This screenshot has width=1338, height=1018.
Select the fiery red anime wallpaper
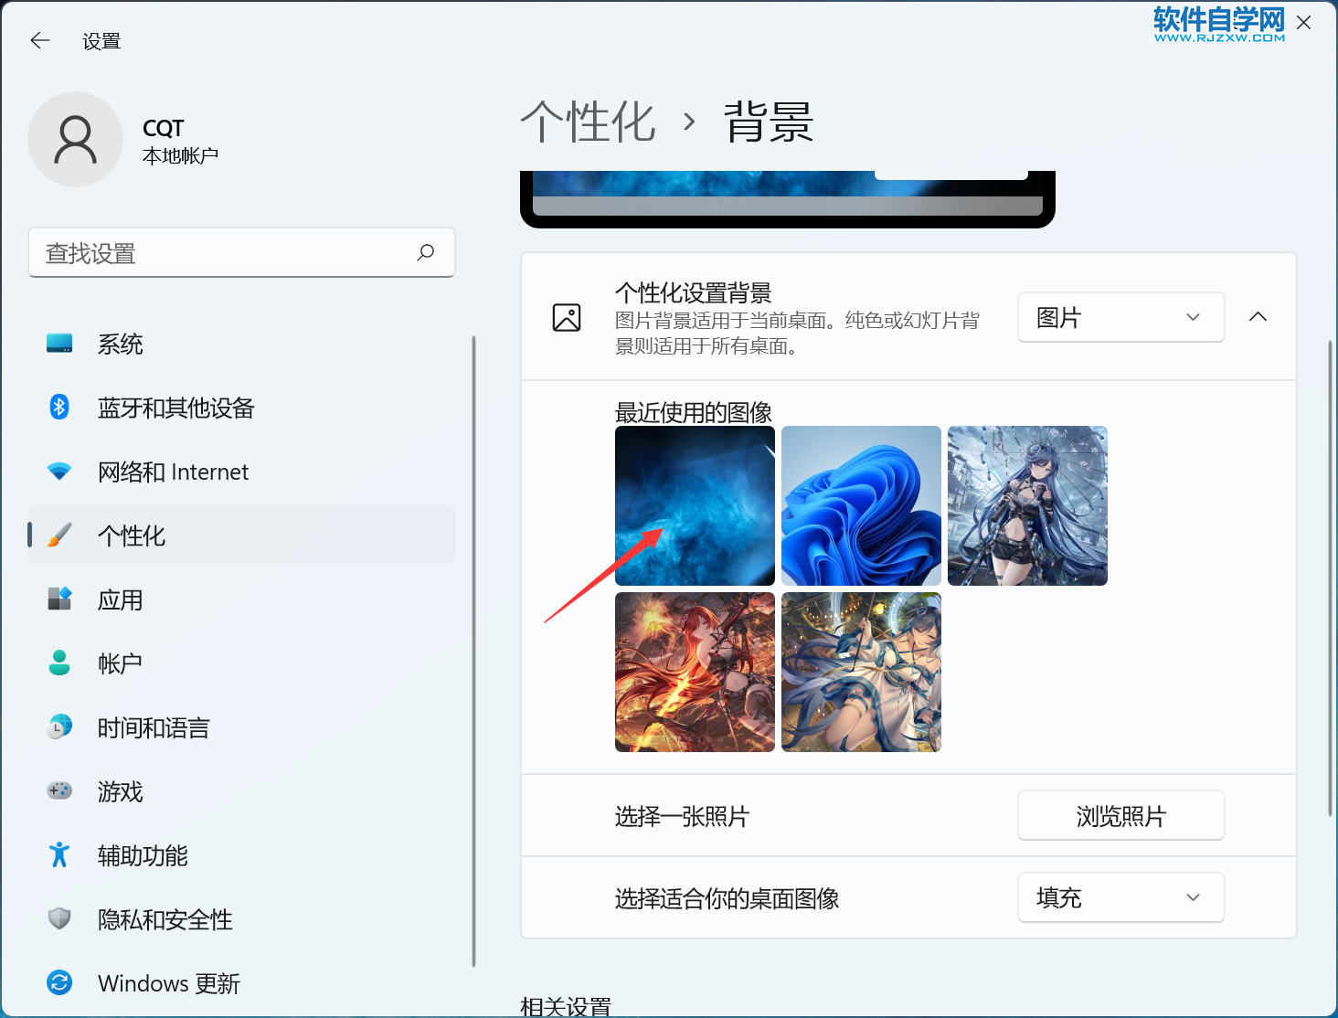click(695, 672)
